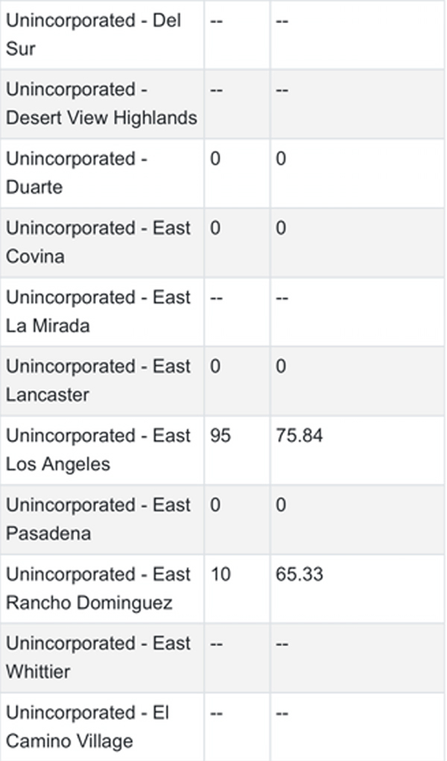Image resolution: width=447 pixels, height=761 pixels.
Task: Select the Unincorporated - East Whittier cell
Action: (98, 657)
